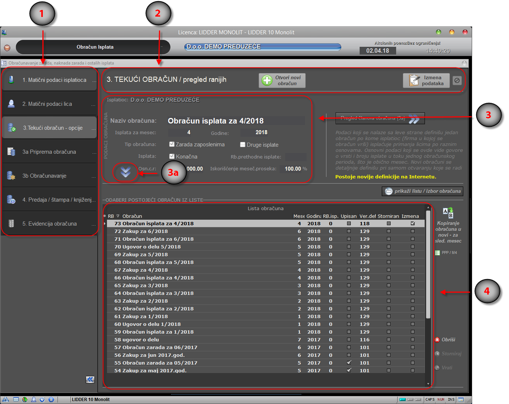The width and height of the screenshot is (509, 404).
Task: Click the list scrollbar down arrow
Action: click(428, 384)
